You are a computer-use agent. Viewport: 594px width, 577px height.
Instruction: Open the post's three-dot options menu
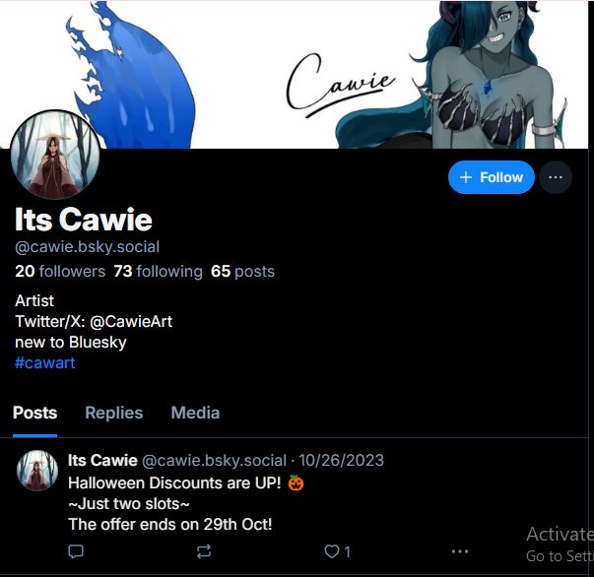[x=460, y=551]
